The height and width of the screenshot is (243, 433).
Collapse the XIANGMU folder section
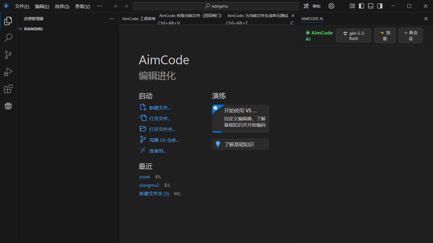[x=68, y=29]
